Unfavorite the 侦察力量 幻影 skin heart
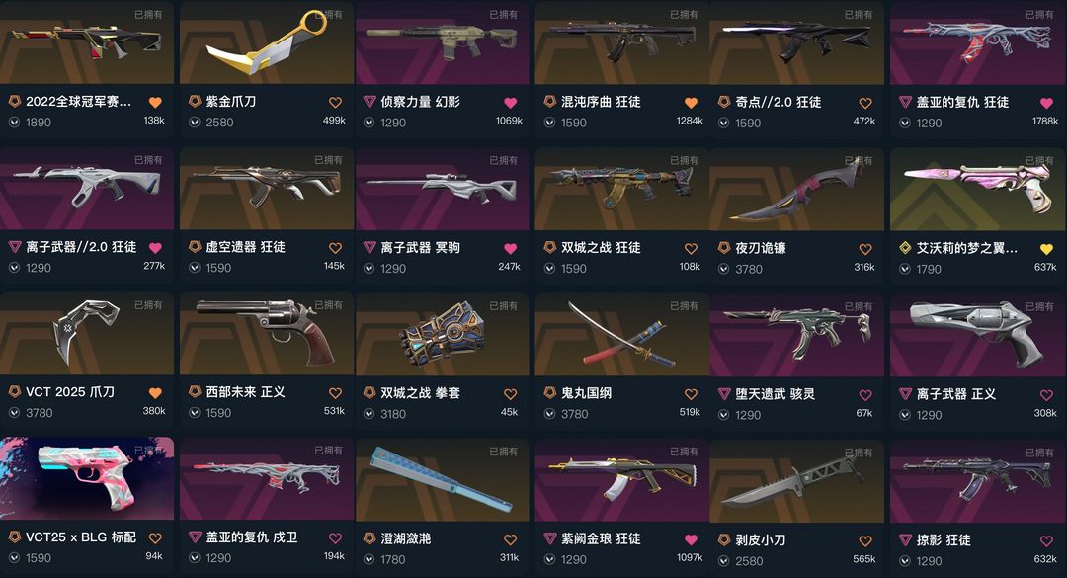This screenshot has height=578, width=1067. 511,103
